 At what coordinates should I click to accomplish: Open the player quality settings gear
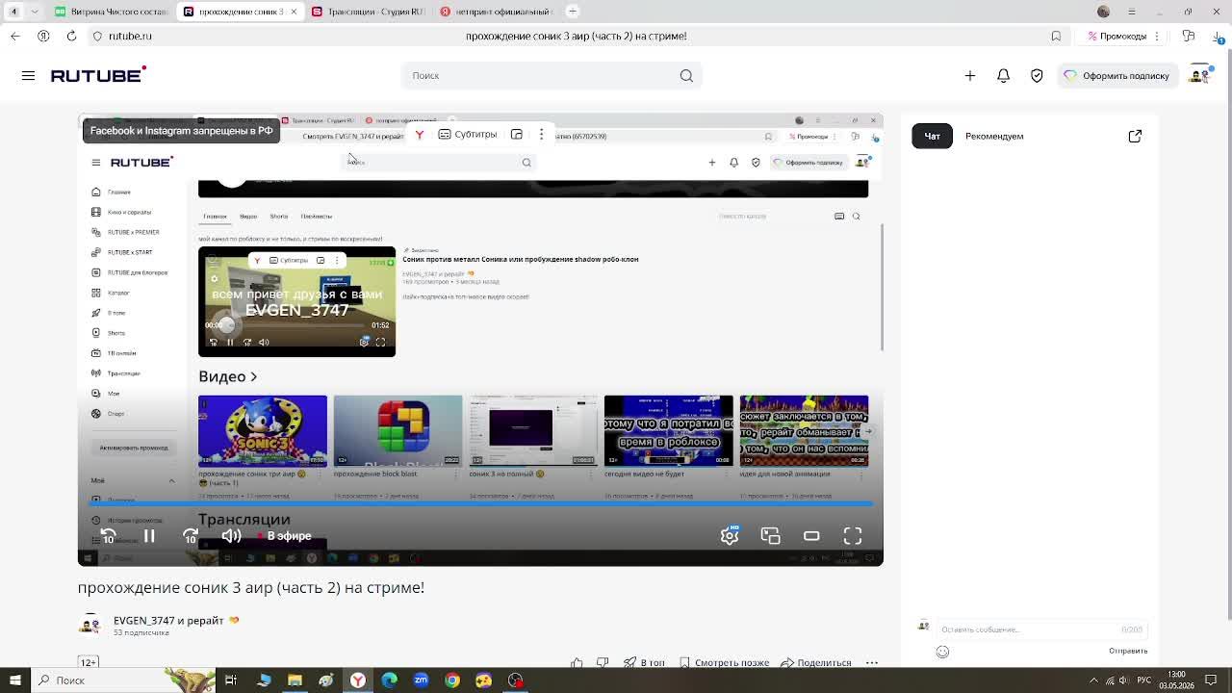730,536
